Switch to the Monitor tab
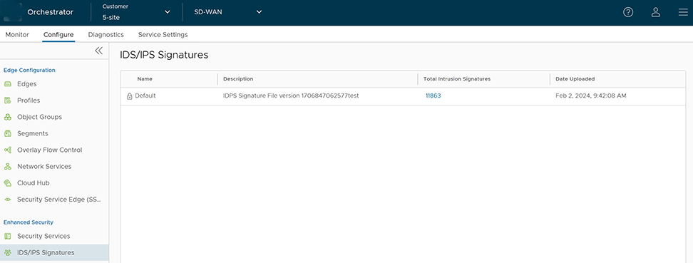Viewport: 693px width, 263px height. point(17,34)
